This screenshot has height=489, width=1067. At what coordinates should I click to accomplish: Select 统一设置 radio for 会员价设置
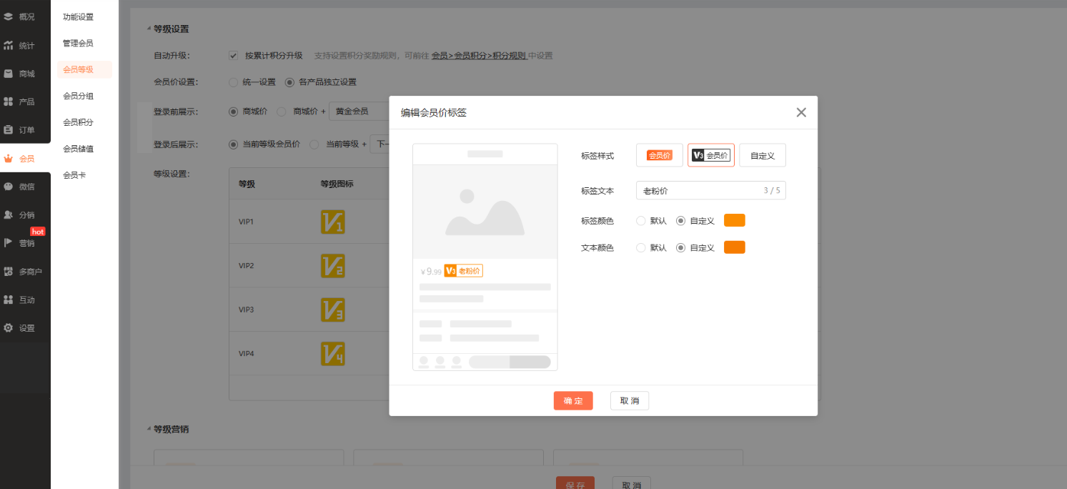coord(234,82)
